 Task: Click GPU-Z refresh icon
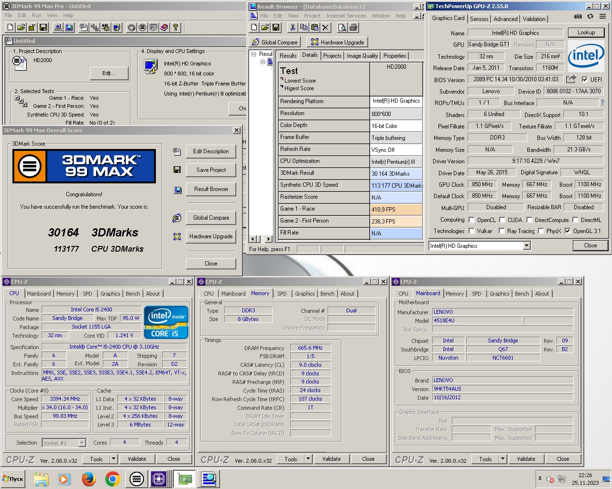pyautogui.click(x=590, y=16)
